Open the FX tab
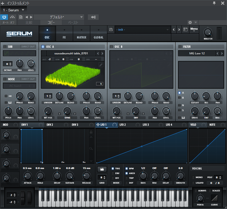Screen dimensions: 227x209 point(64,34)
